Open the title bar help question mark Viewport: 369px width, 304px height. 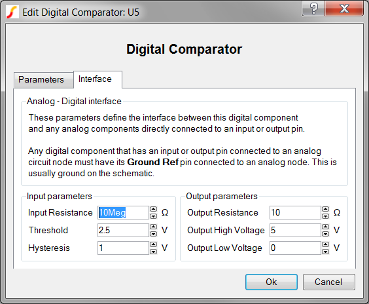coord(313,9)
